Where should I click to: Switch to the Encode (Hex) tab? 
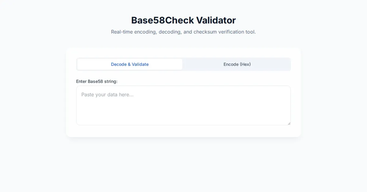[x=237, y=64]
